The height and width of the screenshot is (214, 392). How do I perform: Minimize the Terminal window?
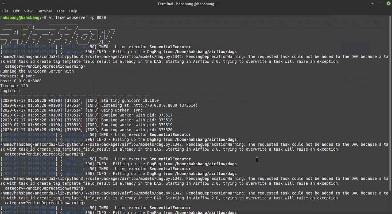pyautogui.click(x=372, y=4)
